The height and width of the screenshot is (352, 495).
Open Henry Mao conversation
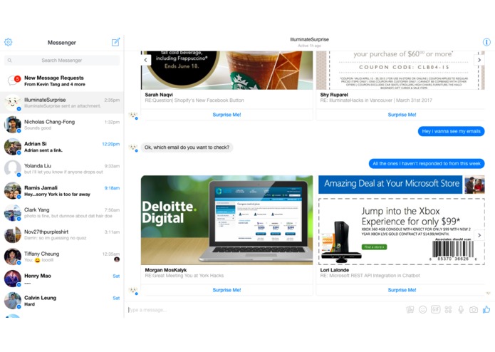pyautogui.click(x=62, y=279)
